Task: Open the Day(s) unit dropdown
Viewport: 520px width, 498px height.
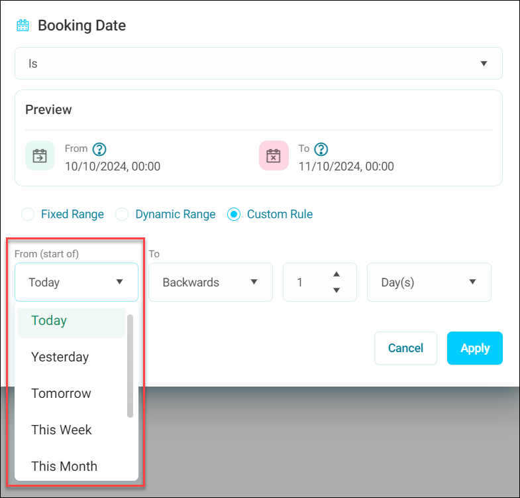Action: click(429, 282)
